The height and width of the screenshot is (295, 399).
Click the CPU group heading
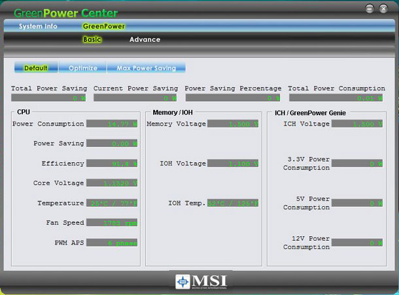(x=24, y=112)
